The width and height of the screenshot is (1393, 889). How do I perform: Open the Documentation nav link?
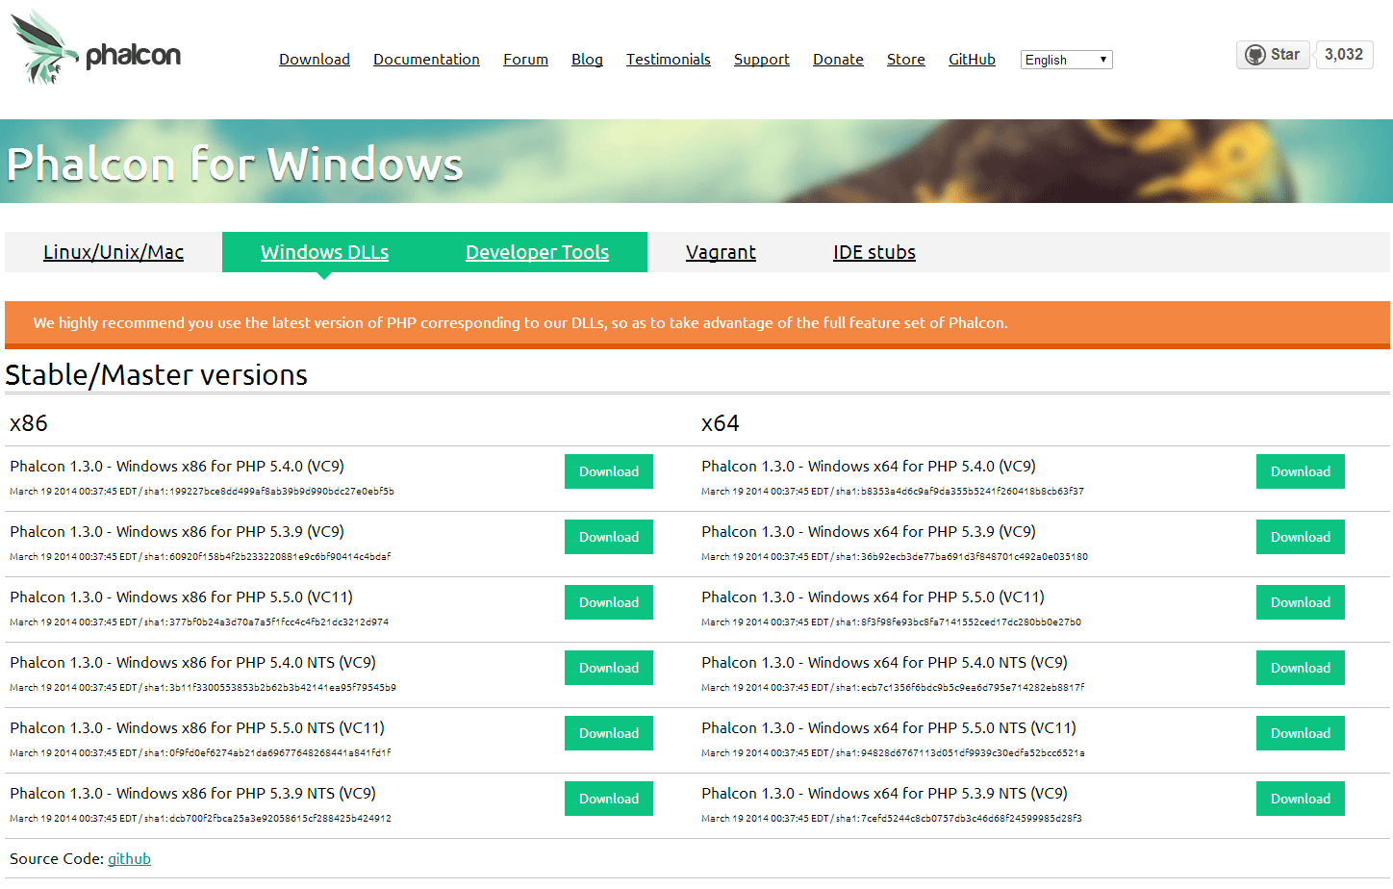coord(426,60)
